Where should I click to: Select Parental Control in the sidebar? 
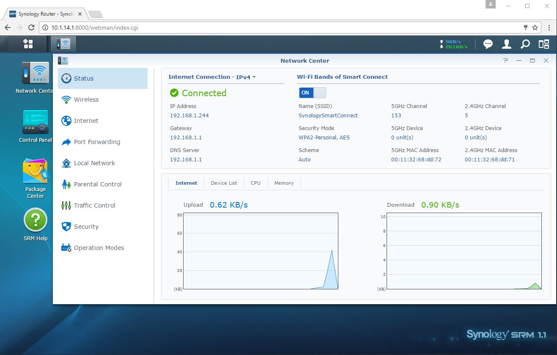[x=103, y=184]
